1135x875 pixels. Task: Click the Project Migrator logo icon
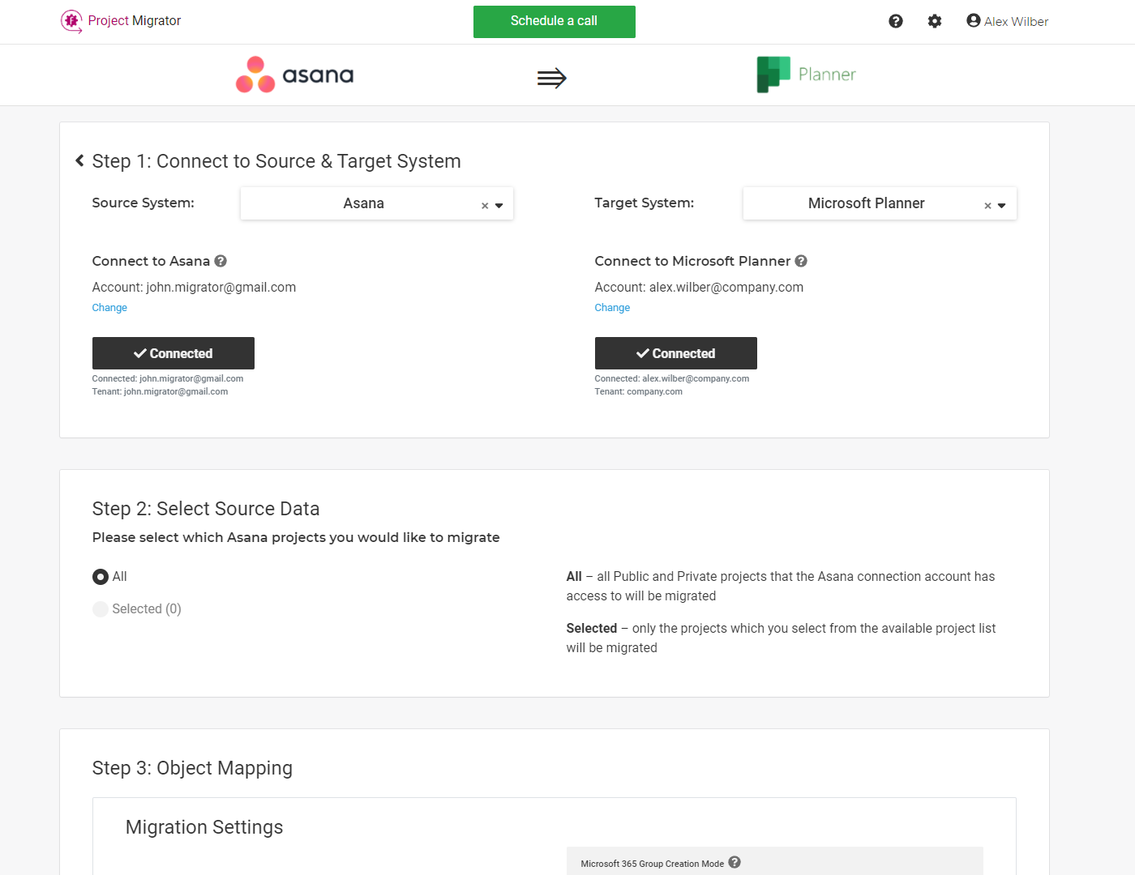coord(71,21)
